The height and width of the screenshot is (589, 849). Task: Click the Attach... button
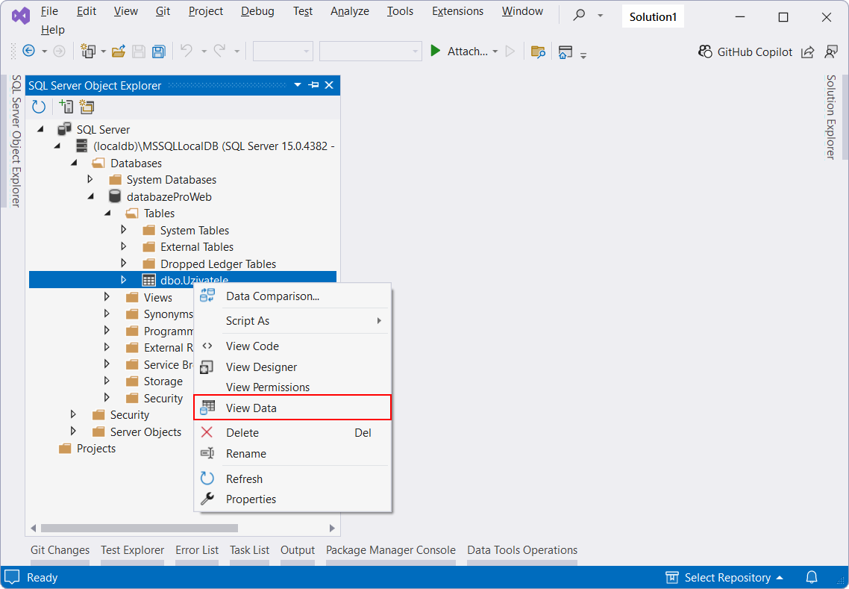pos(469,51)
